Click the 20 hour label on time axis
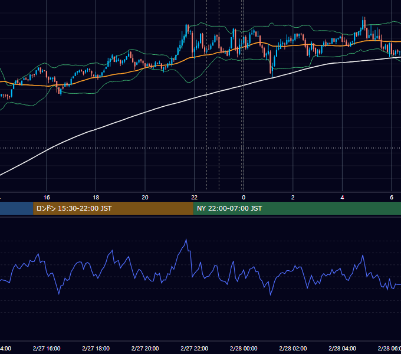The height and width of the screenshot is (354, 401). click(x=145, y=198)
